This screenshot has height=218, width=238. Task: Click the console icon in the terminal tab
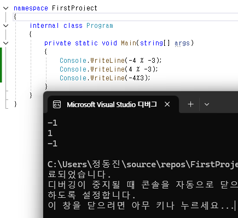coord(57,104)
